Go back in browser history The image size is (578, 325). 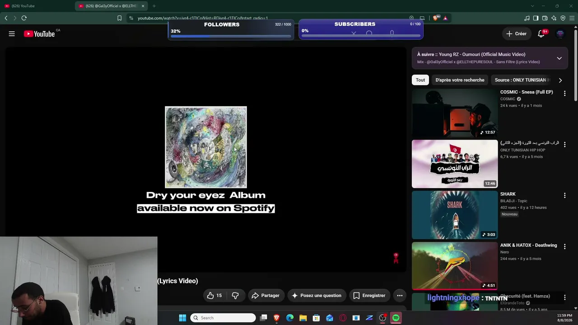tap(6, 18)
